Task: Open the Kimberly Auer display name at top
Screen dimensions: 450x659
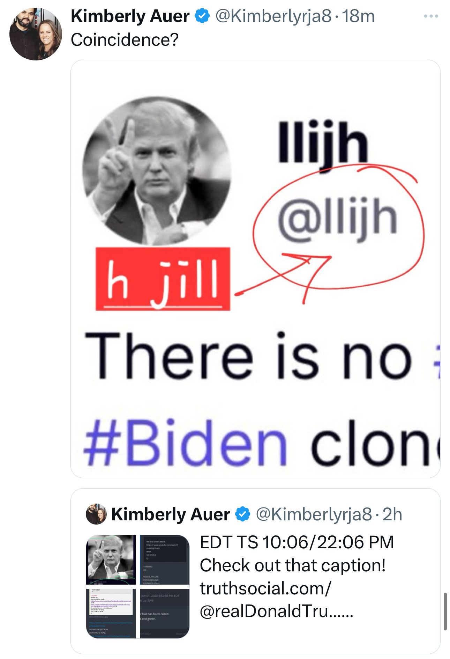Action: coord(130,16)
